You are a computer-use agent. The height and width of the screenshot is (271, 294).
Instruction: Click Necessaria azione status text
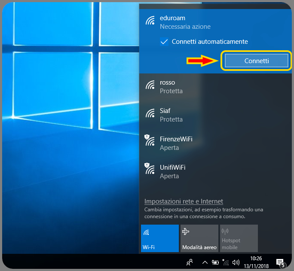pyautogui.click(x=185, y=27)
